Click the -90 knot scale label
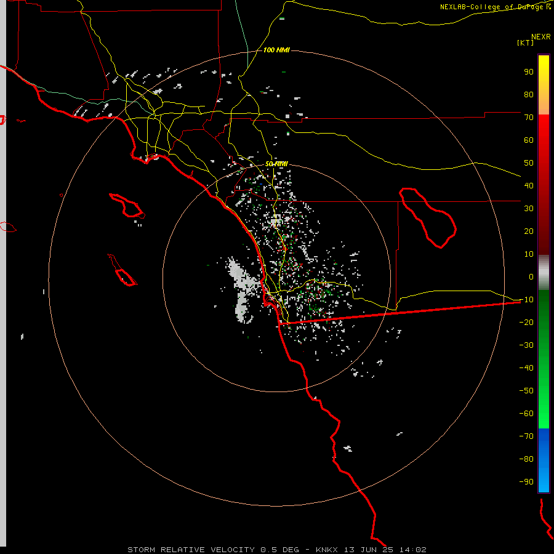Screen dimensions: 554x554 coord(526,482)
